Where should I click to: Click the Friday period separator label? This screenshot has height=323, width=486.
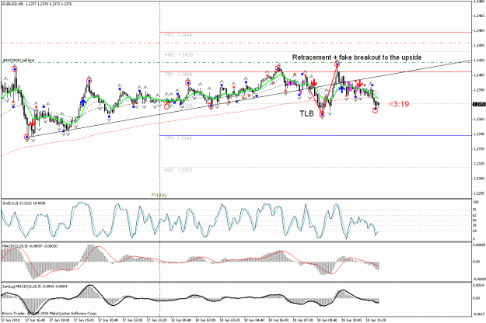click(159, 195)
